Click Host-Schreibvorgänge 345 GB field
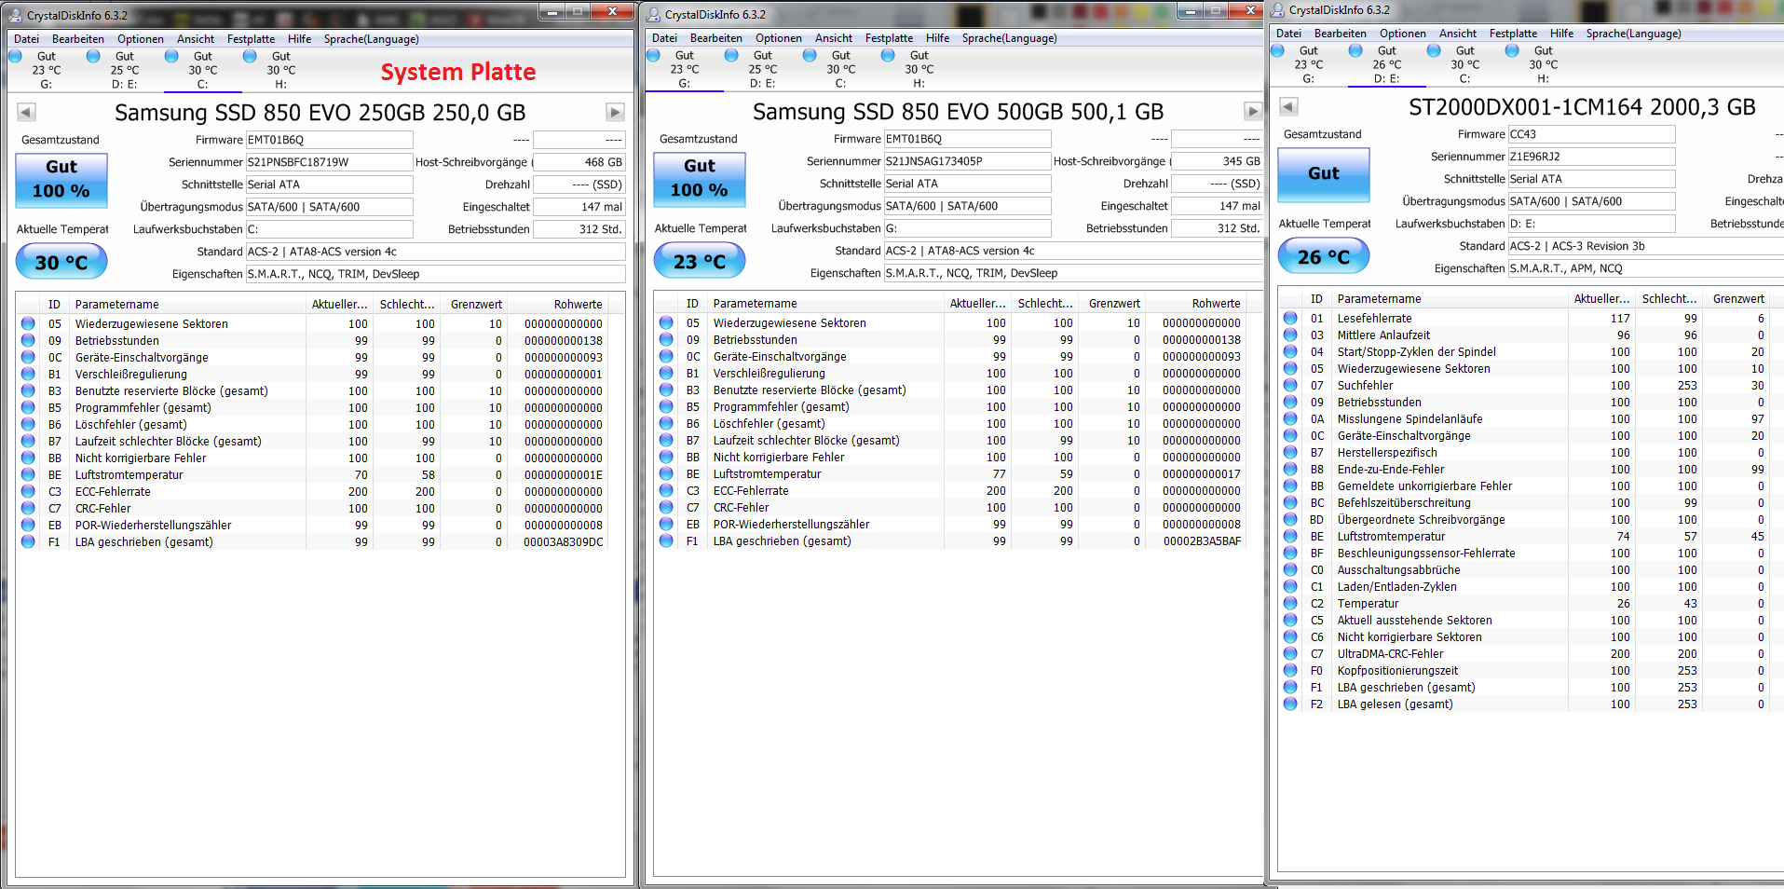 [x=1217, y=161]
